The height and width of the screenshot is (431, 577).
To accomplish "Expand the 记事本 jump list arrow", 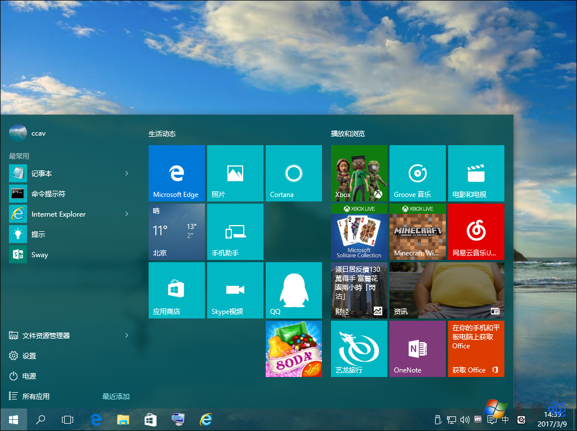I will [x=127, y=173].
